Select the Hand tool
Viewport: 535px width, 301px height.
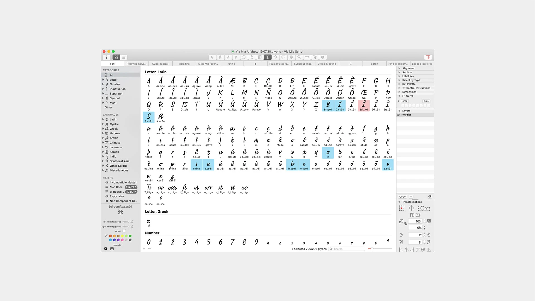[291, 57]
